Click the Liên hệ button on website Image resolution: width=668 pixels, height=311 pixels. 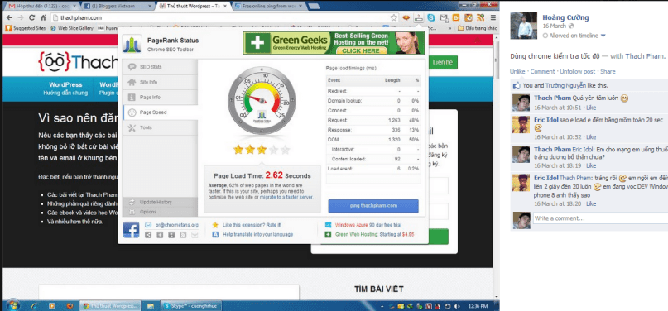443,62
